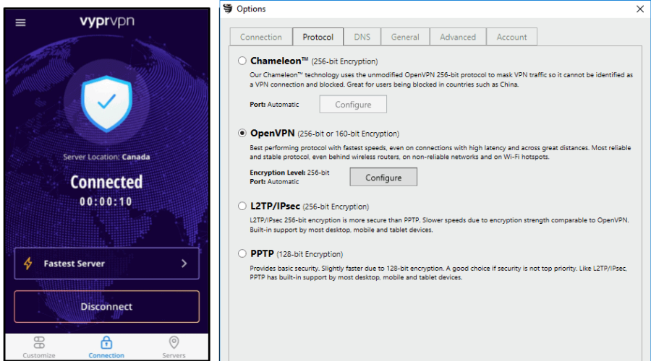The image size is (651, 361).
Task: Choose the PPTP protocol radio button
Action: (x=242, y=253)
